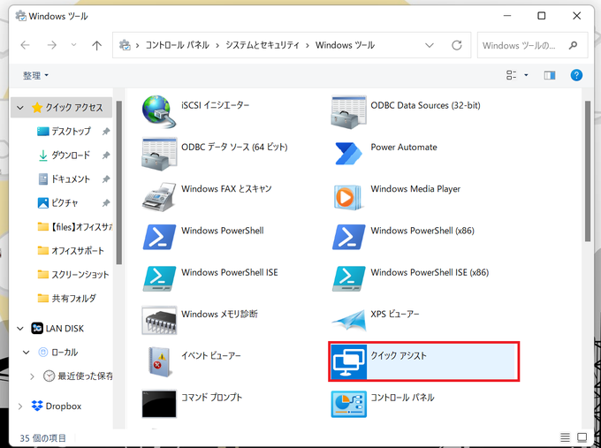Viewport: 601px width, 448px height.
Task: Click the "35 個の項目" status text
Action: (x=43, y=437)
